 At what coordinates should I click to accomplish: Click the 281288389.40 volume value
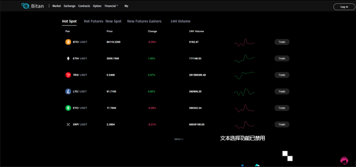(x=198, y=75)
